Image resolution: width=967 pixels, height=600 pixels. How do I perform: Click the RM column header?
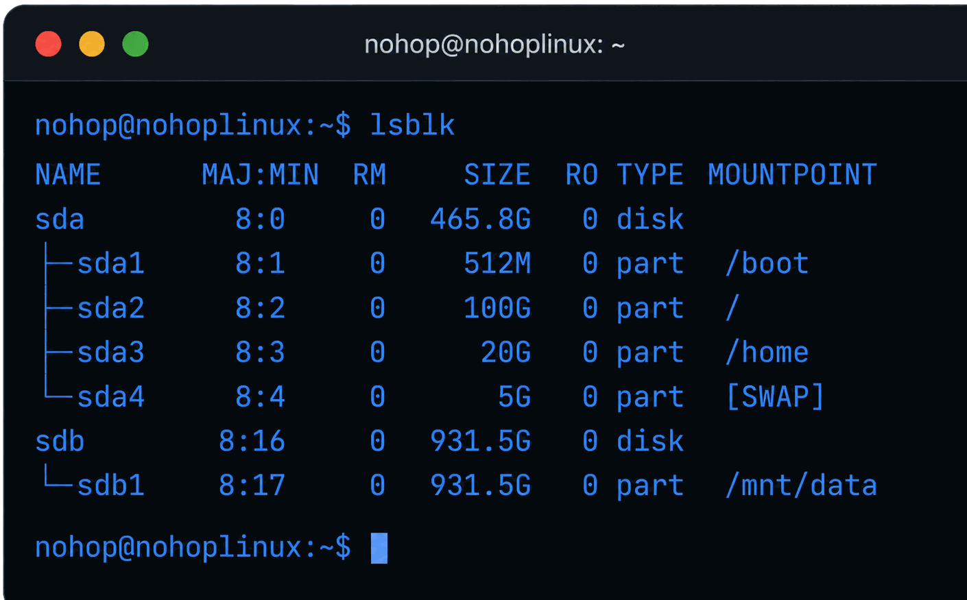(370, 175)
